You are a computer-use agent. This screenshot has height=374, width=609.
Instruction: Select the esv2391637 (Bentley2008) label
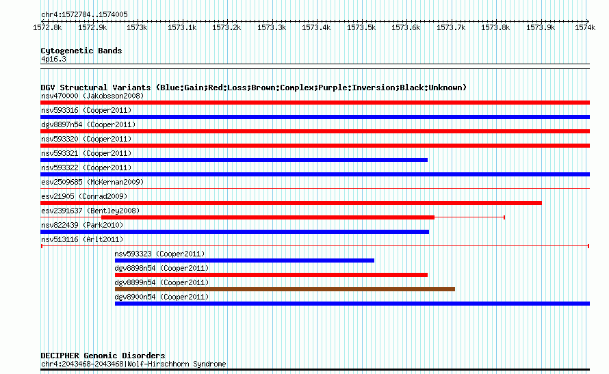click(x=90, y=211)
